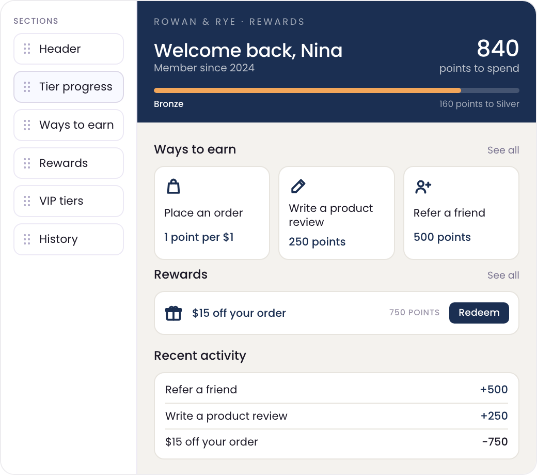Select the Tier progress section
Viewport: 537px width, 475px height.
click(69, 87)
